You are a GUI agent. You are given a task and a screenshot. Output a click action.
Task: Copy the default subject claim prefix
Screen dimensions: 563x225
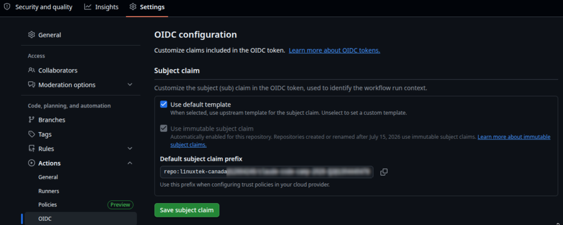[x=384, y=172]
